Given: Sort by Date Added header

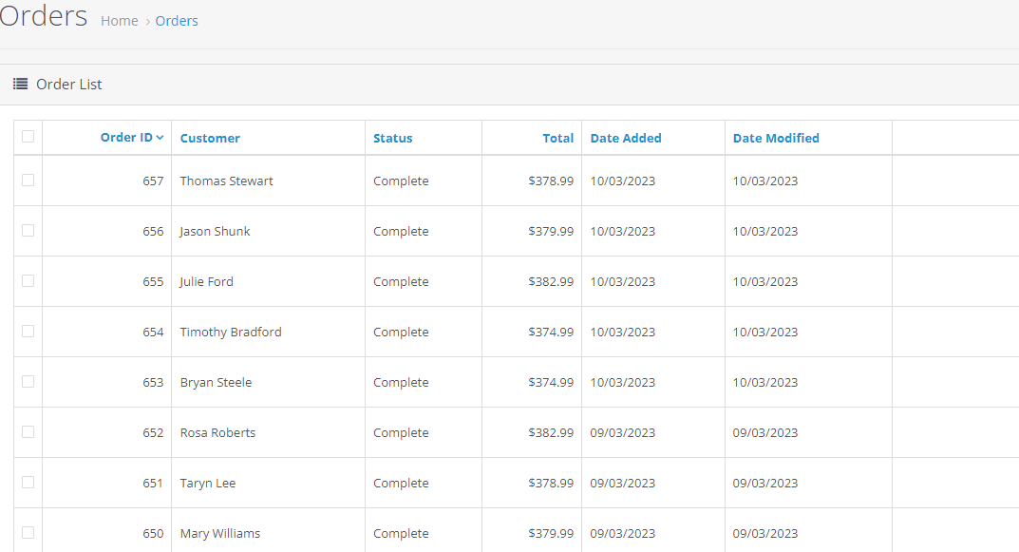Looking at the screenshot, I should pos(625,138).
